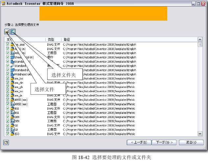208x161 pixels.
Task: Click the DIN DWG 文件 row icon
Action: [x=12, y=117]
